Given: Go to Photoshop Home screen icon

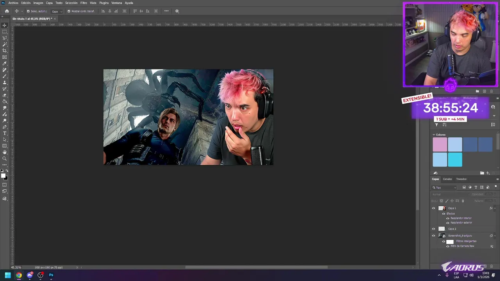Looking at the screenshot, I should pyautogui.click(x=7, y=11).
